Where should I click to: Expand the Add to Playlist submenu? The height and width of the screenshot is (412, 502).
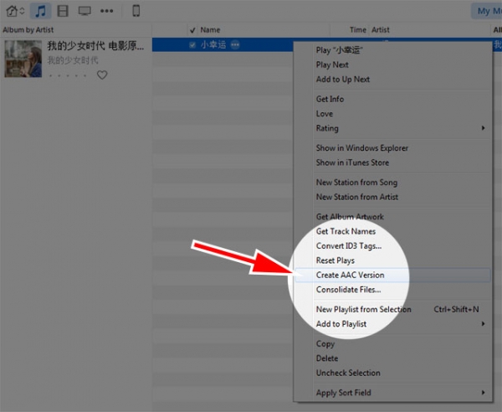(x=399, y=324)
